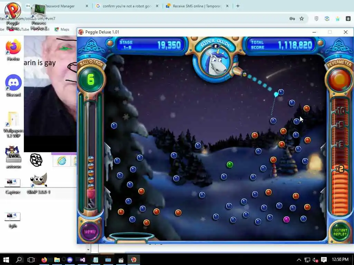Screen dimensions: 354x265
Task: Open Process Hacker 2 desktop shortcut
Action: (38, 18)
